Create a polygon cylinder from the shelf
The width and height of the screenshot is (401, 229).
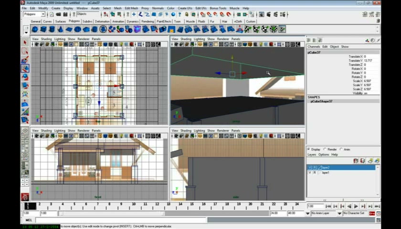tap(52, 30)
